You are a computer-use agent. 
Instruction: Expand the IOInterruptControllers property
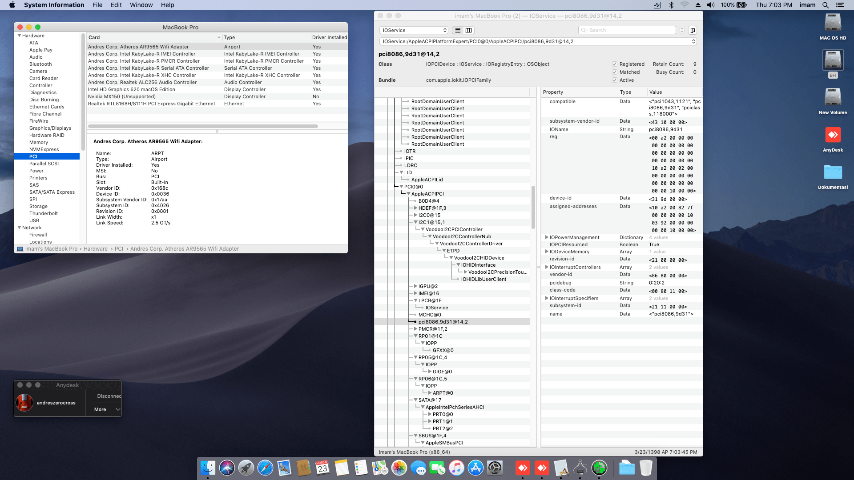(x=547, y=267)
